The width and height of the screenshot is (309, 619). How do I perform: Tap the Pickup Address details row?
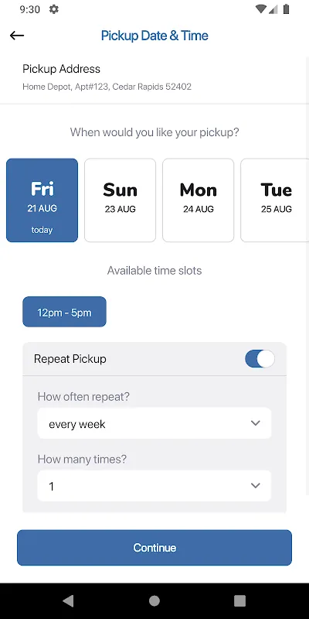coord(154,77)
